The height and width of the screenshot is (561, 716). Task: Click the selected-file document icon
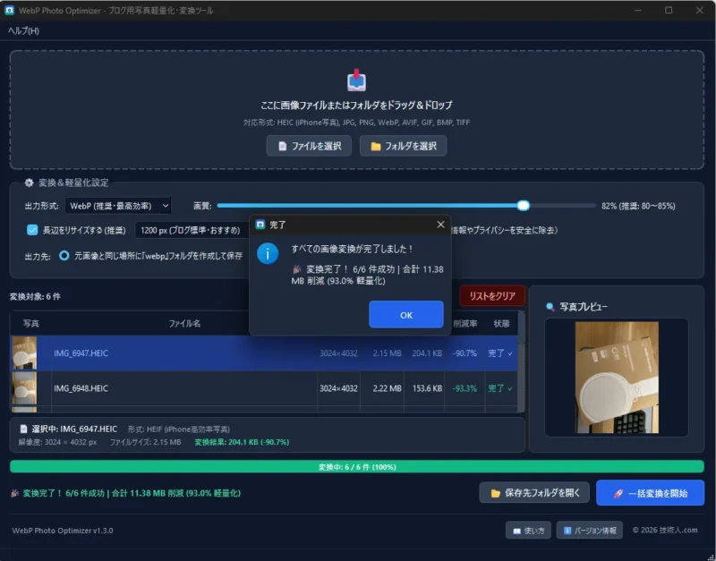23,429
